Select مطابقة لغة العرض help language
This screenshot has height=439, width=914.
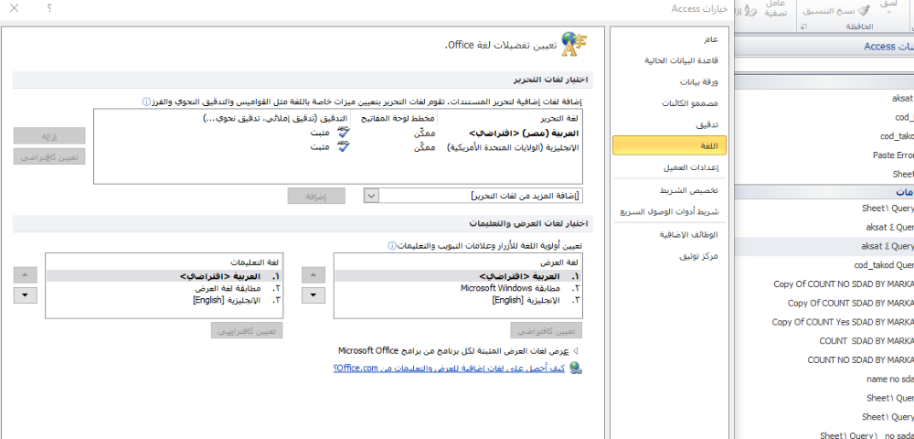[x=165, y=288]
